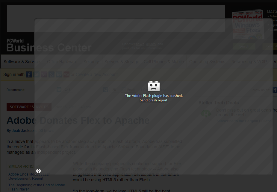Click the Email share button
The height and width of the screenshot is (192, 277).
pyautogui.click(x=129, y=90)
